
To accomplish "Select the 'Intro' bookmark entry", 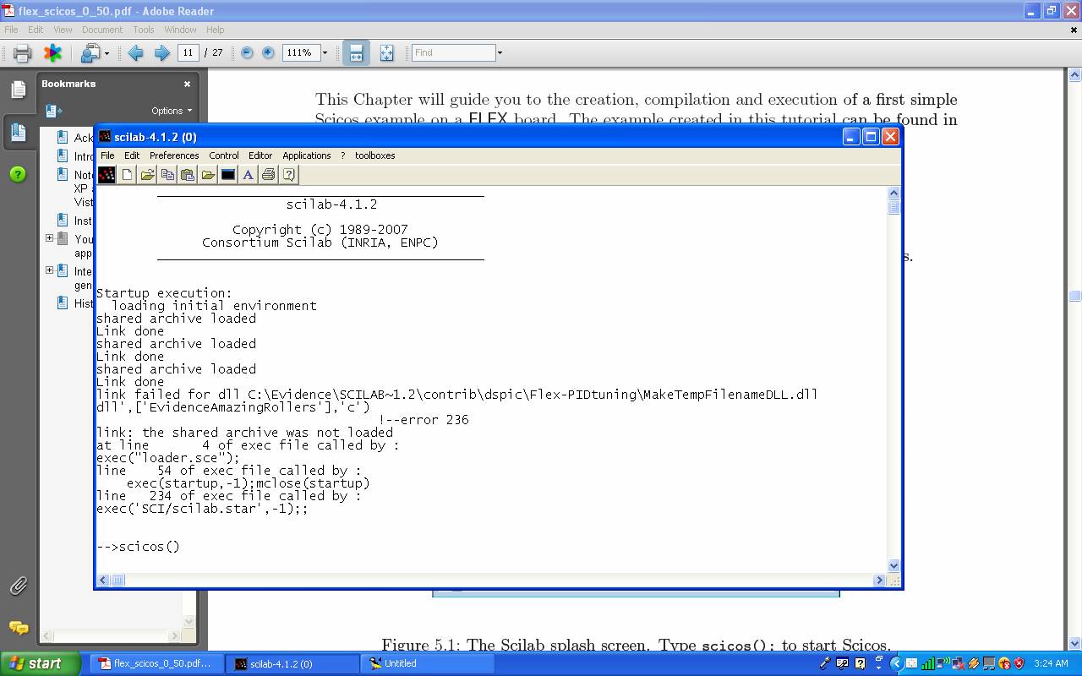I will tap(84, 156).
